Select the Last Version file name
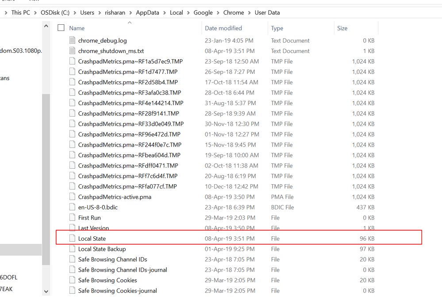The image size is (442, 307). pos(94,228)
